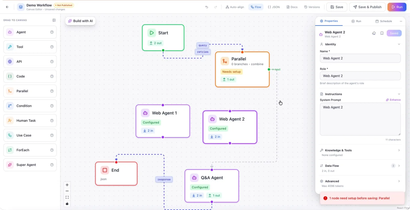Click the Save button

tap(337, 7)
